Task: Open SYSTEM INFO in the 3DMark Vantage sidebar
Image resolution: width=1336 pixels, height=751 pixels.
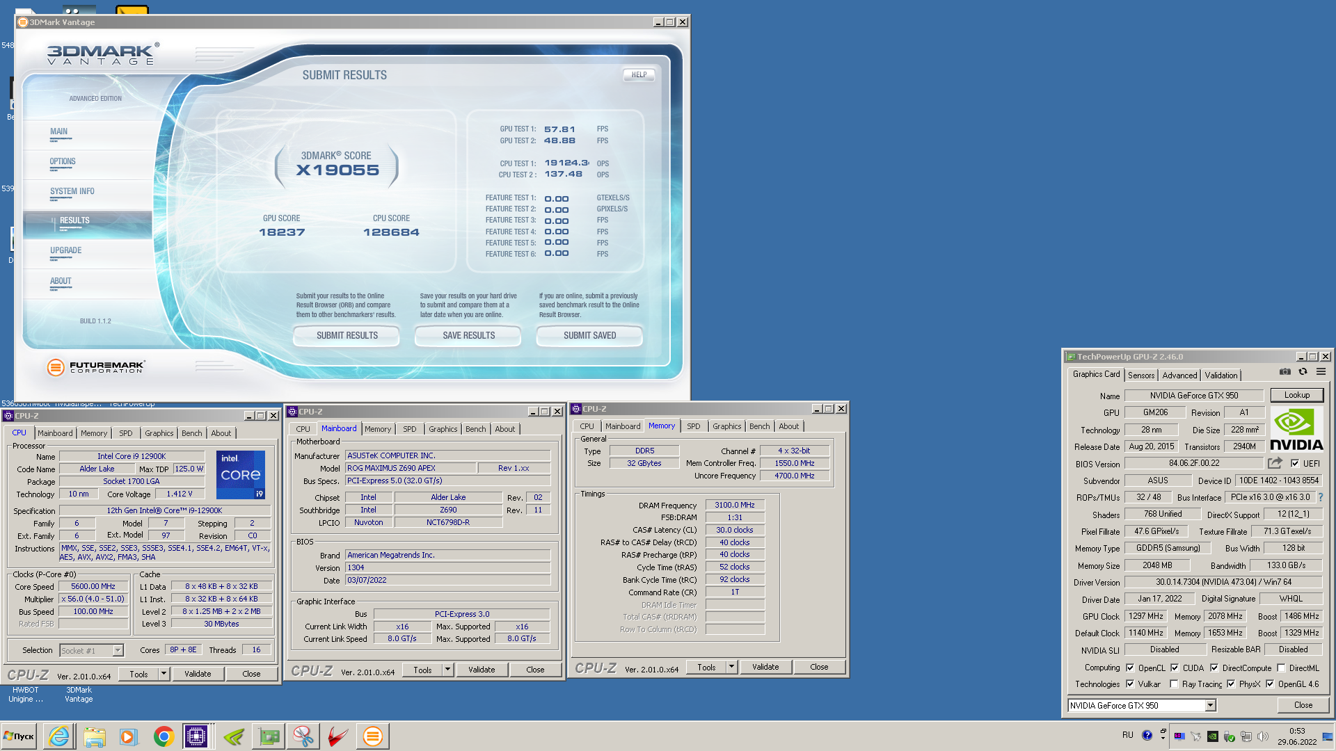Action: (x=72, y=192)
